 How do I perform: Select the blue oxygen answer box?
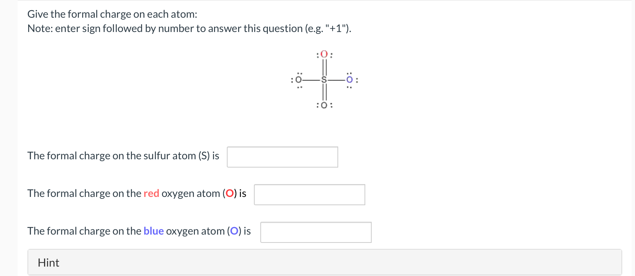(315, 232)
